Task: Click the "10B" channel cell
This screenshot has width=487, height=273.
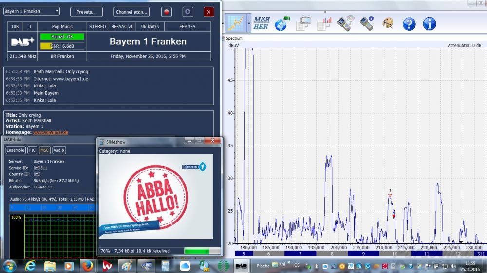Action: (15, 27)
